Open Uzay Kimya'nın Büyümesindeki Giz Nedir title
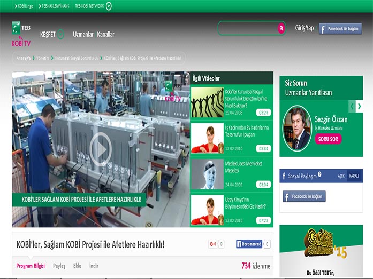373x279 pixels. coord(246,203)
